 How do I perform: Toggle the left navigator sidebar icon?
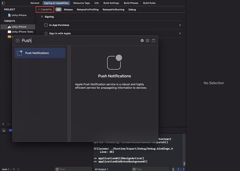pos(3,3)
